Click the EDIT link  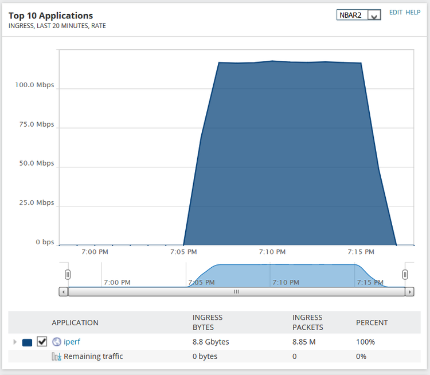tap(396, 13)
